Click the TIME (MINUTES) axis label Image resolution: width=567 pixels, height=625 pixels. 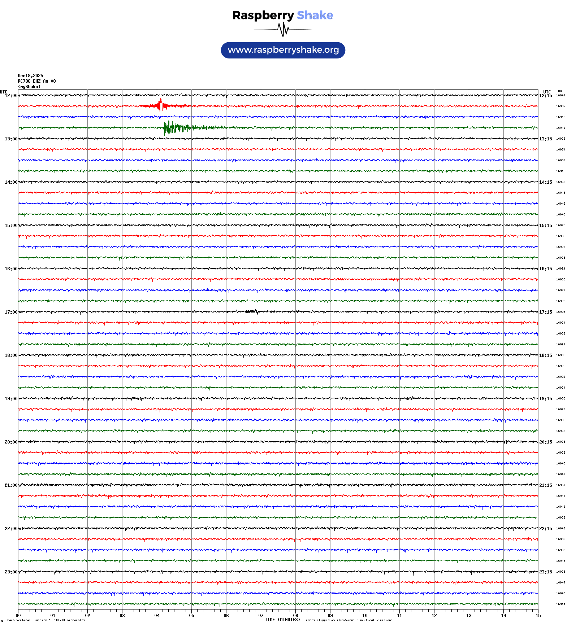click(x=282, y=620)
